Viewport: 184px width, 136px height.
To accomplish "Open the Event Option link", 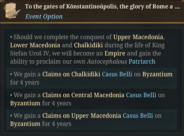I will [x=44, y=16].
